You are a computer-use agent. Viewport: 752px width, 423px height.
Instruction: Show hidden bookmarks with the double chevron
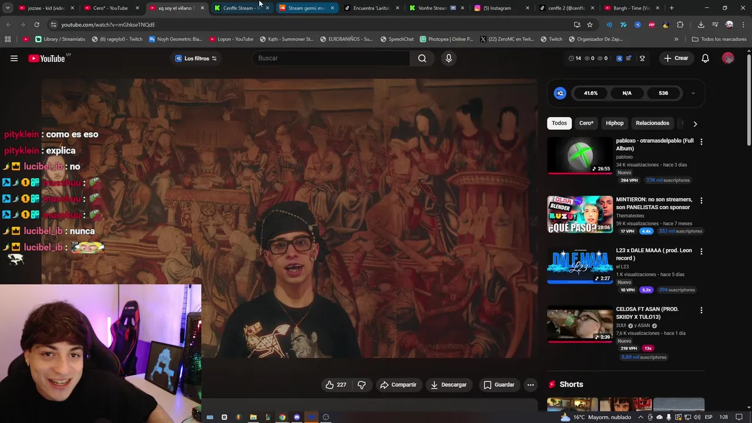pyautogui.click(x=676, y=39)
